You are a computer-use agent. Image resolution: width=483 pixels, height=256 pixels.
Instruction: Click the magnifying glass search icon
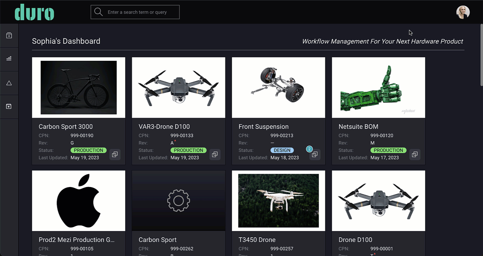pos(98,12)
